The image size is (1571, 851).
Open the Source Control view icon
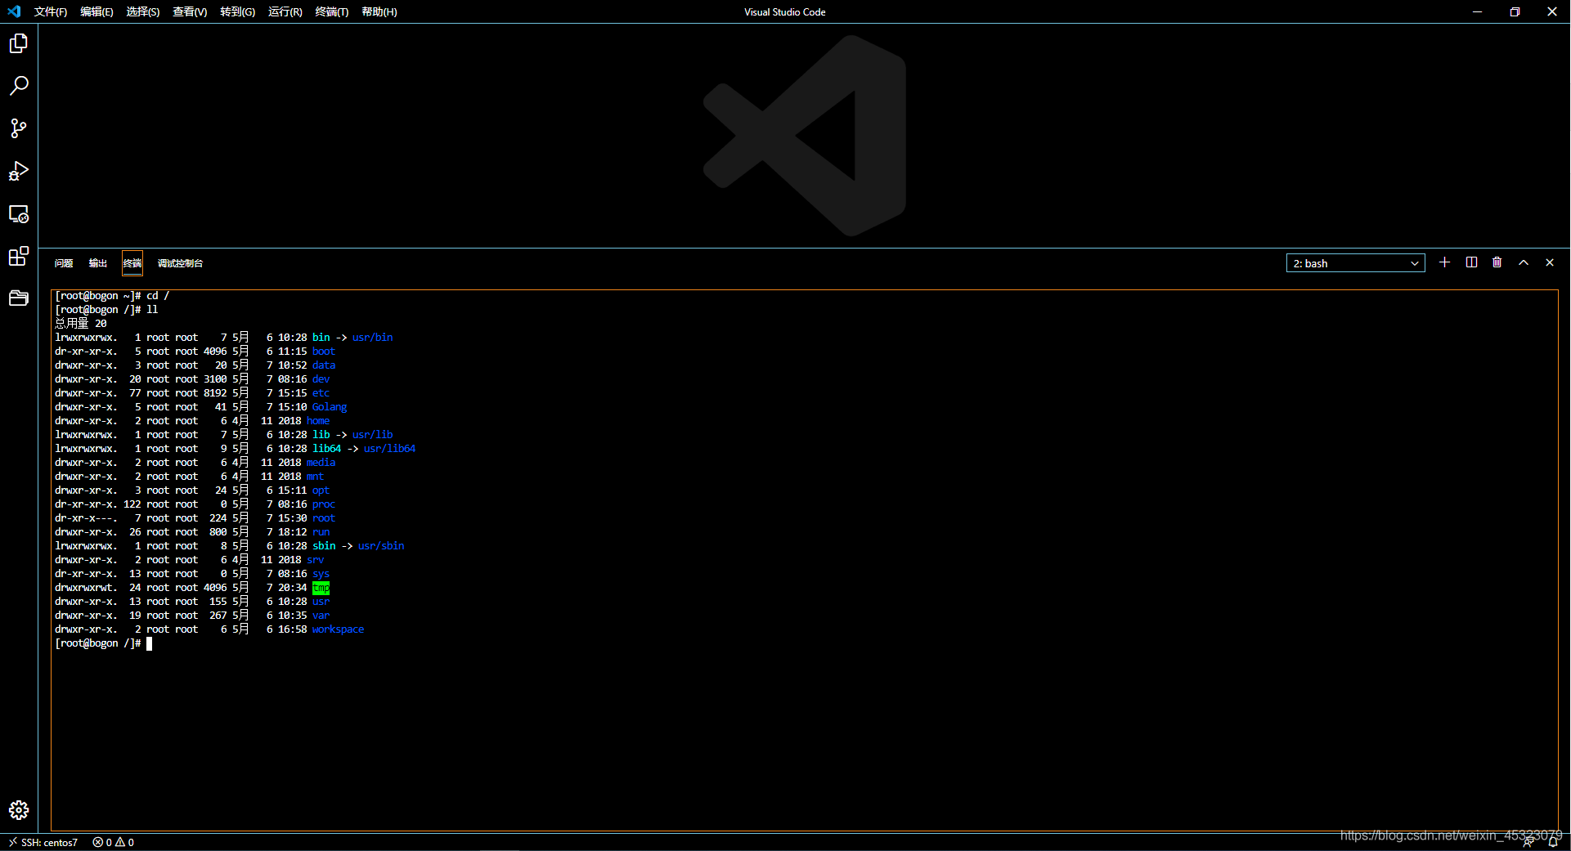(x=19, y=128)
